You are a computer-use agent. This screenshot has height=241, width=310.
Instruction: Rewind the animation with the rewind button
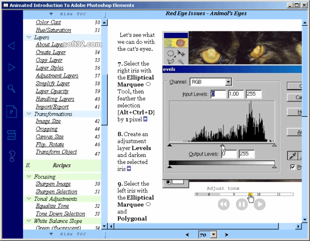pyautogui.click(x=224, y=205)
